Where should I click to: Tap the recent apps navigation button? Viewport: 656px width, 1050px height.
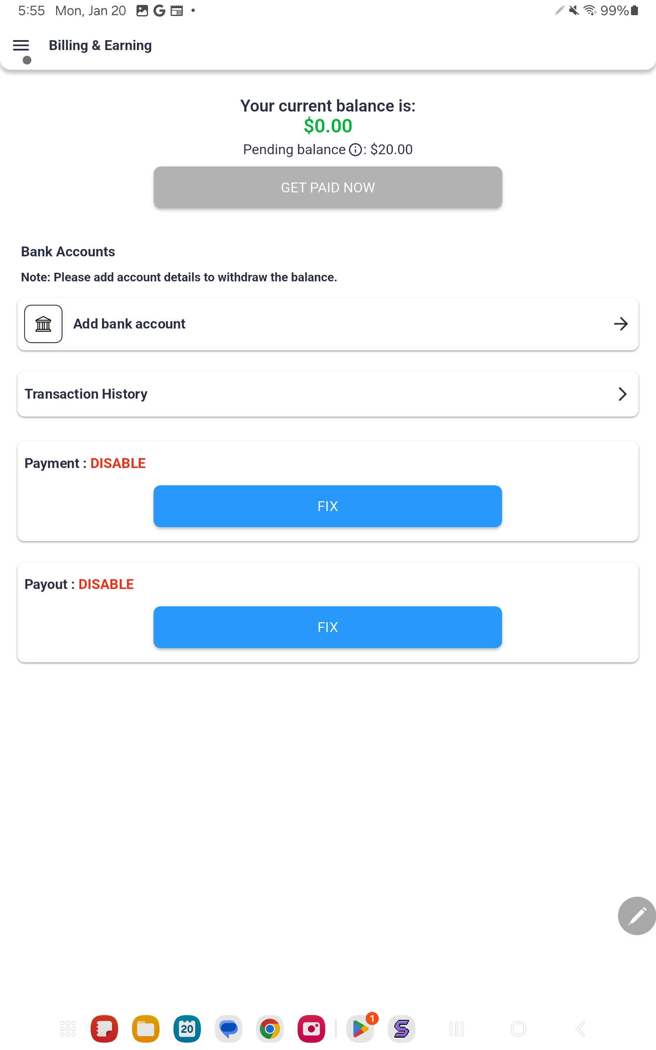(x=456, y=1029)
